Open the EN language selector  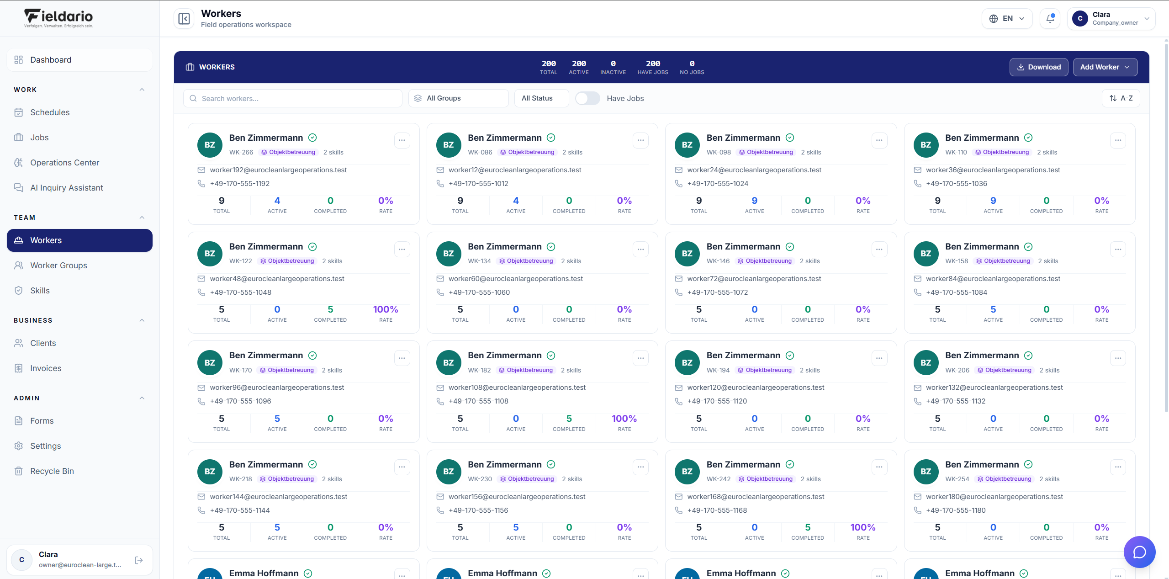coord(1007,19)
